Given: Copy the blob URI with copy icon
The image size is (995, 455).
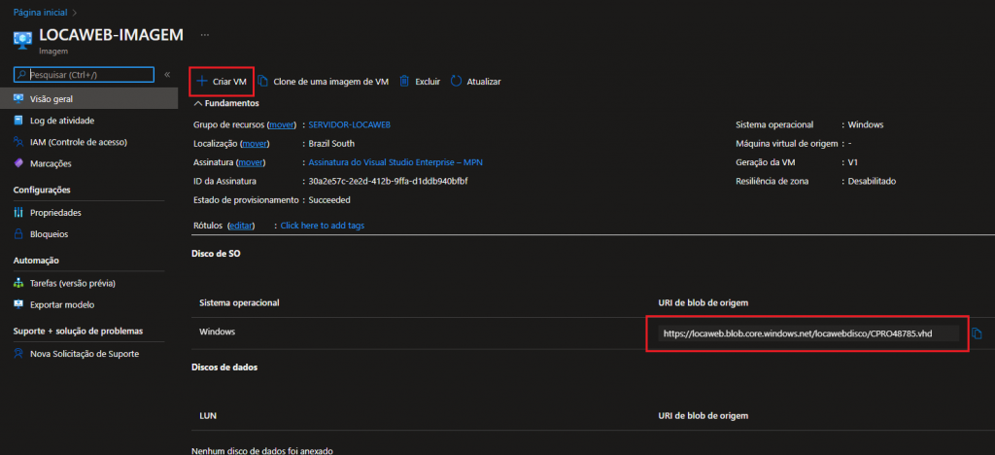Looking at the screenshot, I should click(978, 333).
